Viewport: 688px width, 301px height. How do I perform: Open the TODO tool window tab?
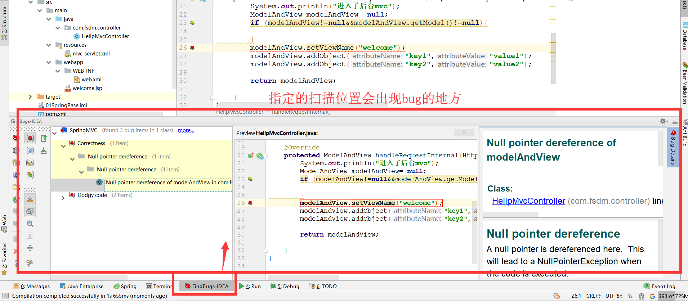click(323, 286)
